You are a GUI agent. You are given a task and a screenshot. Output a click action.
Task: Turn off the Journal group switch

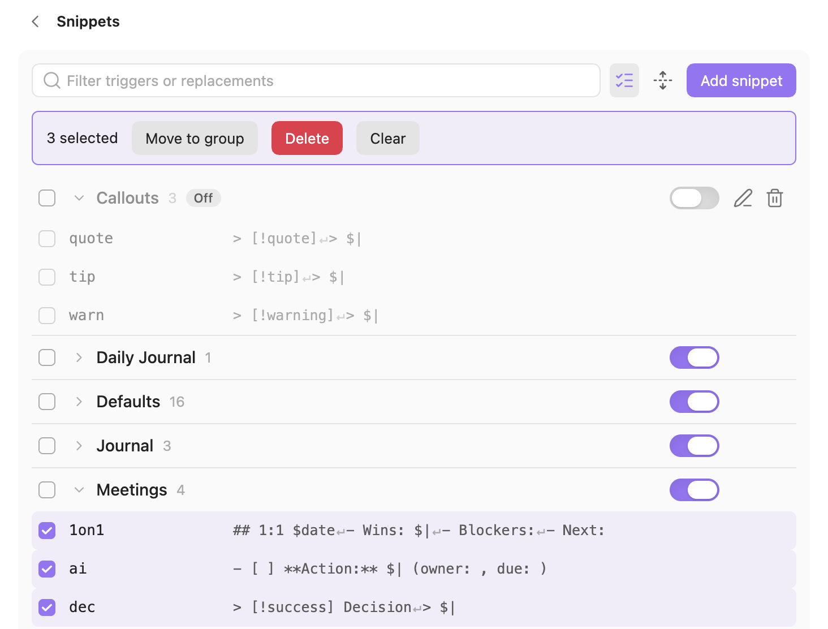[695, 446]
